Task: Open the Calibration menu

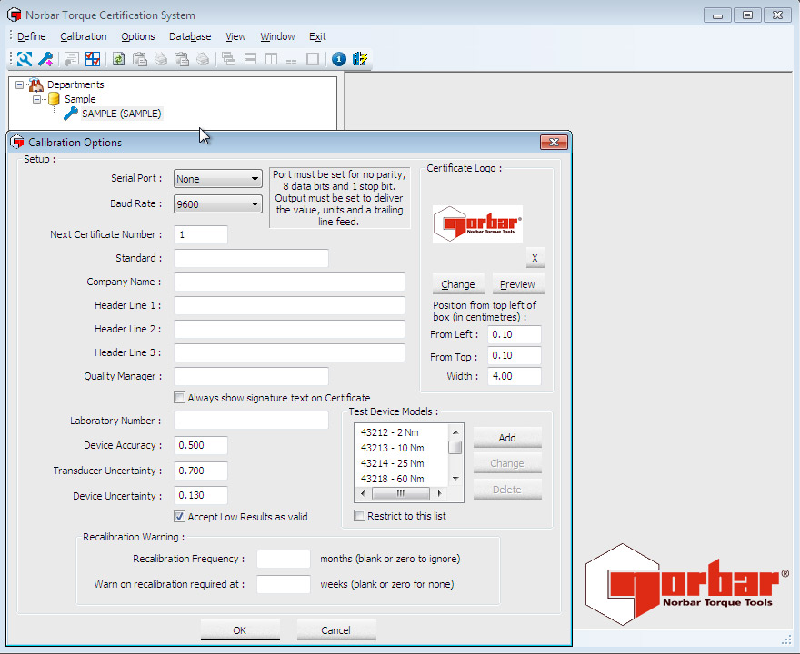Action: pyautogui.click(x=84, y=36)
